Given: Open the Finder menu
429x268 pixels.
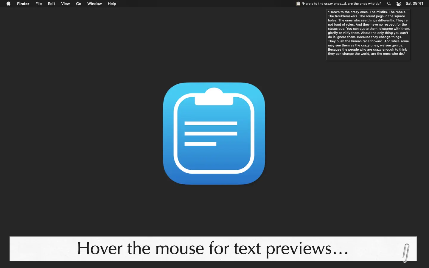Looking at the screenshot, I should 23,4.
